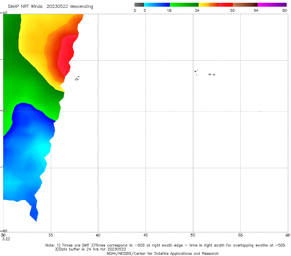291x256 pixels.
Task: Click the color bar label "80"
Action: coord(285,10)
